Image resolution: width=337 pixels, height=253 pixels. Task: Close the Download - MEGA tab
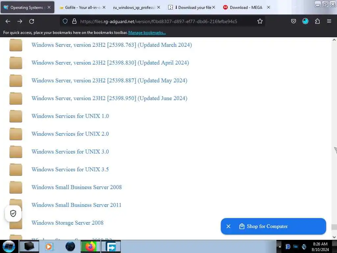click(x=269, y=7)
